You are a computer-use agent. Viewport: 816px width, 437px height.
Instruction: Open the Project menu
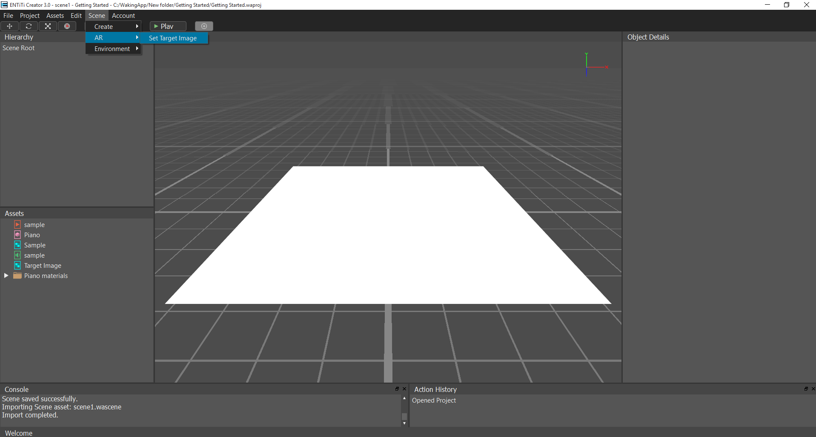pos(30,15)
